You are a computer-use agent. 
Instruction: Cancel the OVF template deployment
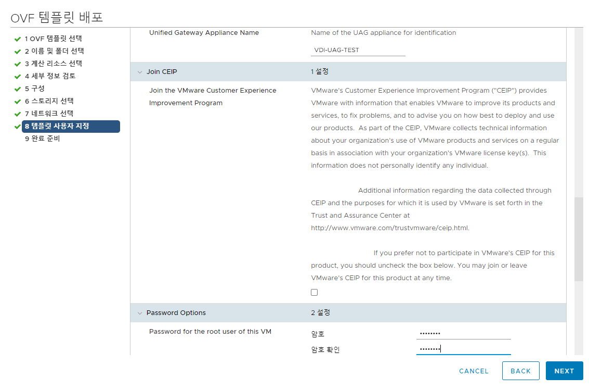pos(474,371)
